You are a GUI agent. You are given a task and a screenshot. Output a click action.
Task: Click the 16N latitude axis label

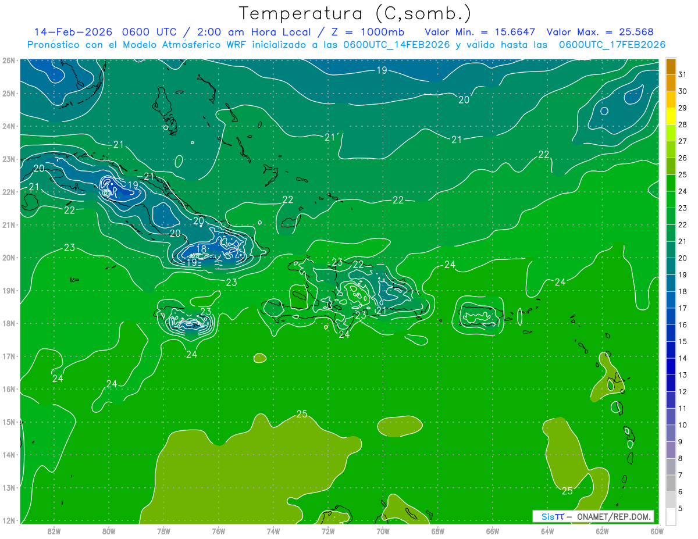click(x=8, y=389)
